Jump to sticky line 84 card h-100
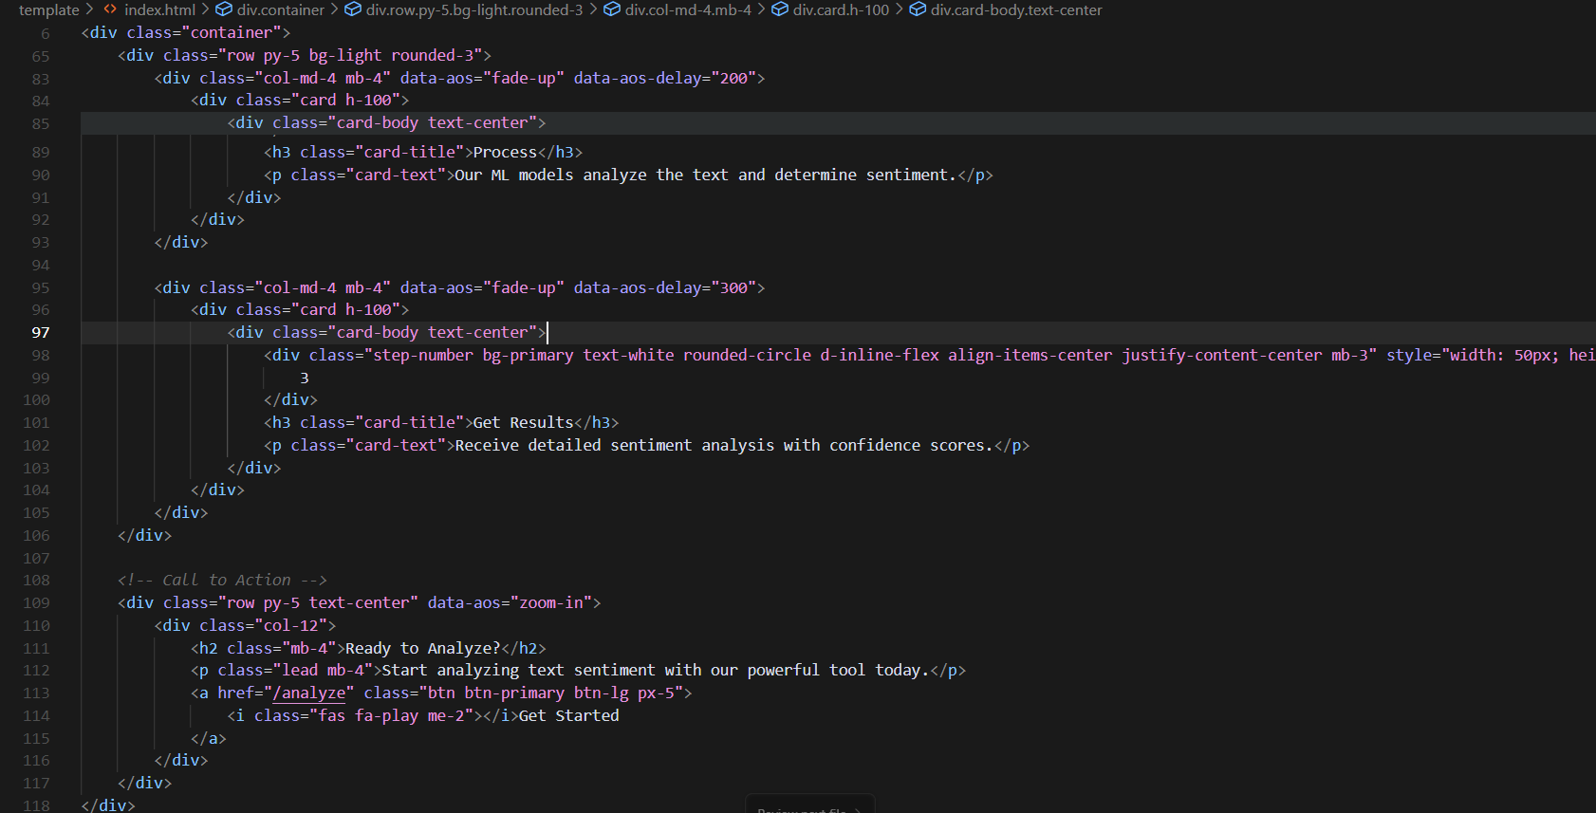The image size is (1596, 813). [300, 100]
